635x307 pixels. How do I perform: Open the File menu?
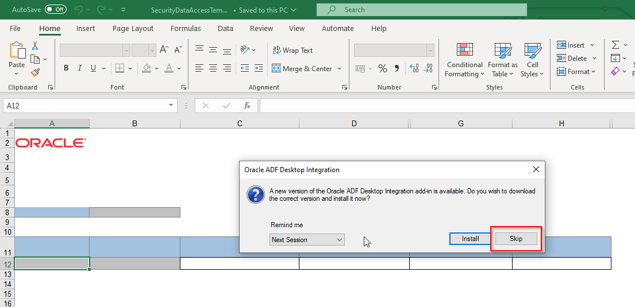coord(15,28)
